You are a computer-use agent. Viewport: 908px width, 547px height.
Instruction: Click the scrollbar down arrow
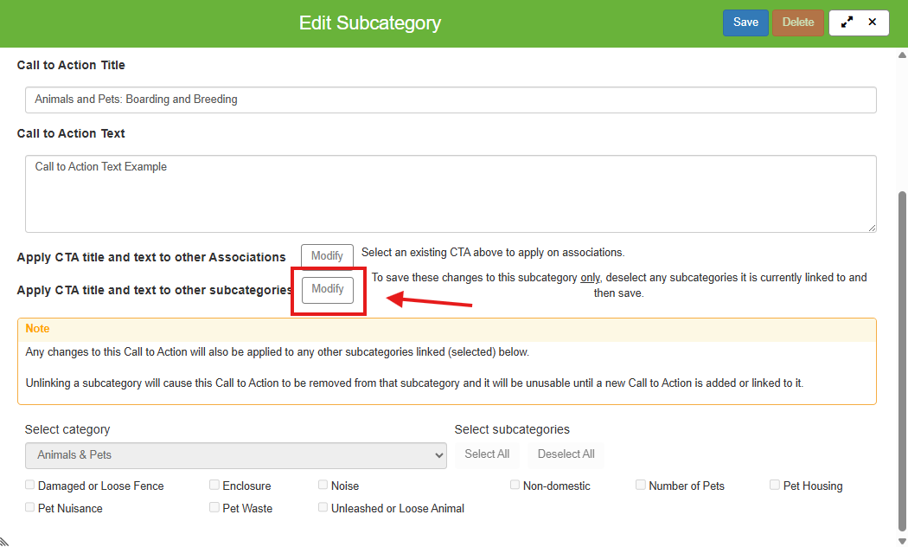point(903,539)
